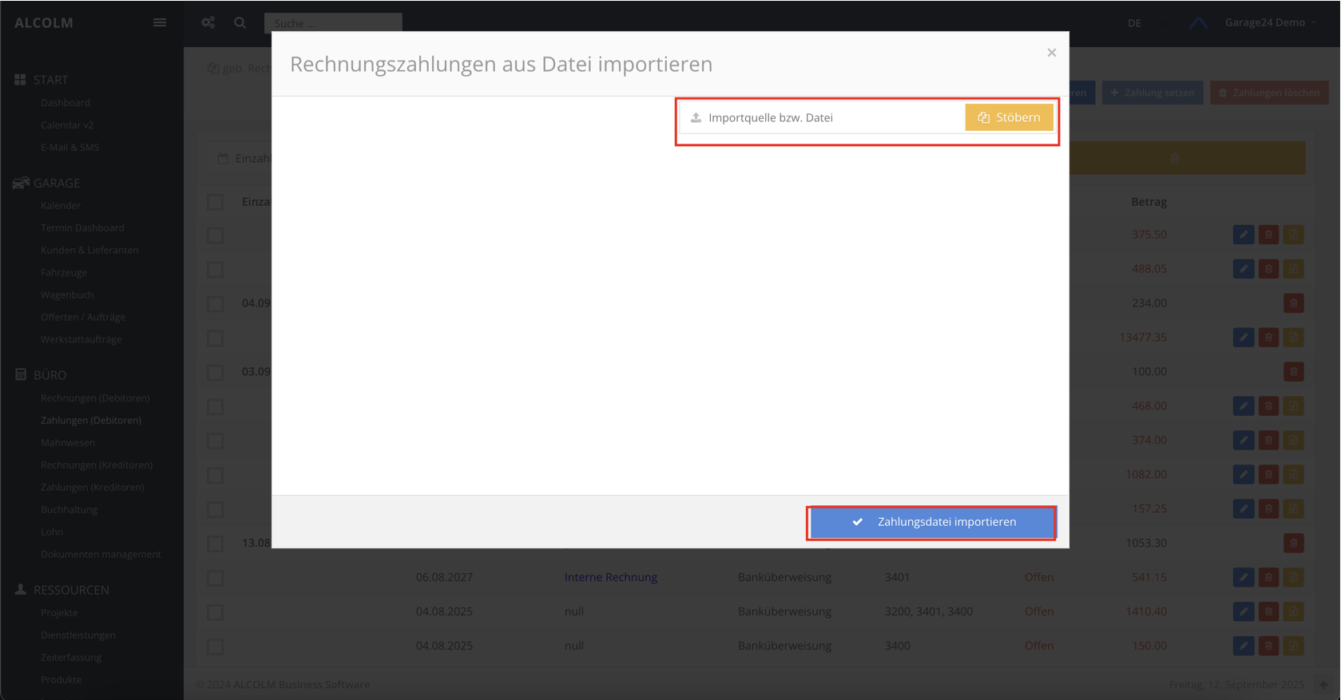Click the Stöbern browse button
Screen dimensions: 1341x700
click(x=1009, y=117)
